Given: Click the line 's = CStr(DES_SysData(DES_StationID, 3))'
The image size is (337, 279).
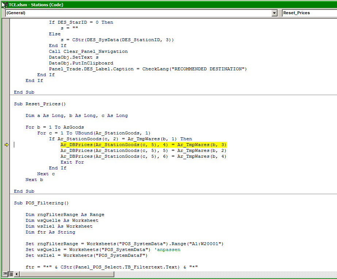Looking at the screenshot, I should (x=117, y=40).
